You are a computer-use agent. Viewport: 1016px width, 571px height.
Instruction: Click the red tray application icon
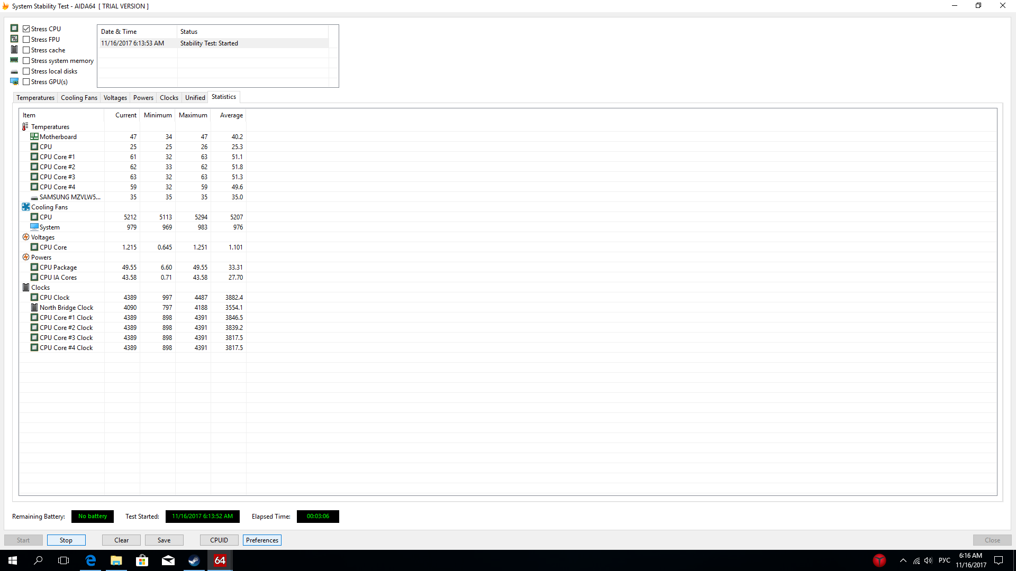click(x=879, y=560)
